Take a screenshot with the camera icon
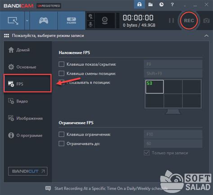 (207, 21)
